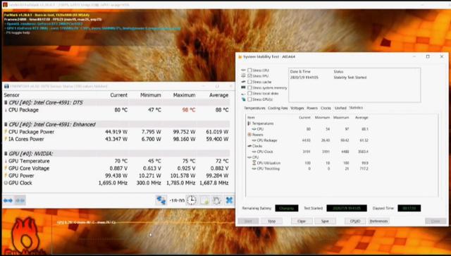This screenshot has width=451, height=256.
Task: Switch to the Cooling Fans tab
Action: [x=278, y=108]
